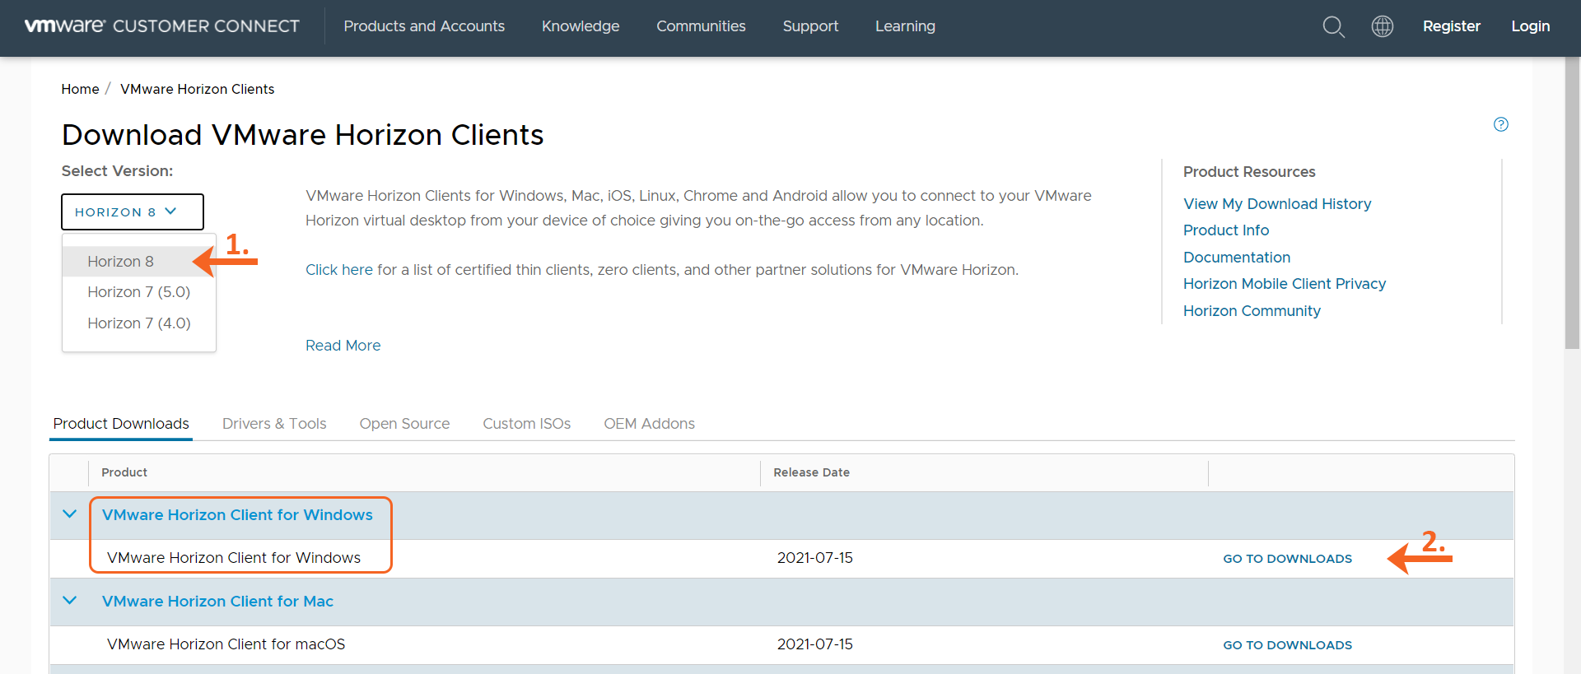Open the Horizon 8 version dropdown

pyautogui.click(x=133, y=211)
